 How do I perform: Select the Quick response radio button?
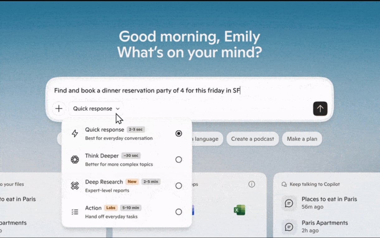coord(178,133)
